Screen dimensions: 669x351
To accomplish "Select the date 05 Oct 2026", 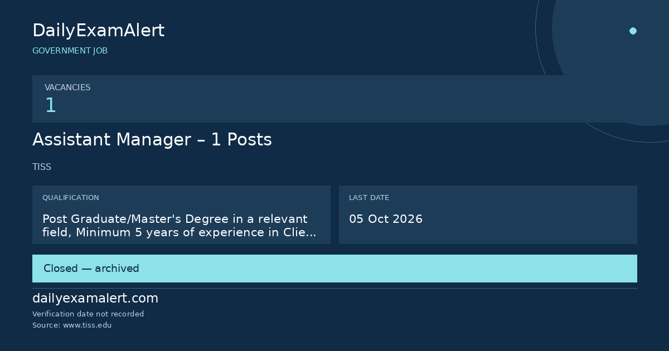I will (386, 219).
